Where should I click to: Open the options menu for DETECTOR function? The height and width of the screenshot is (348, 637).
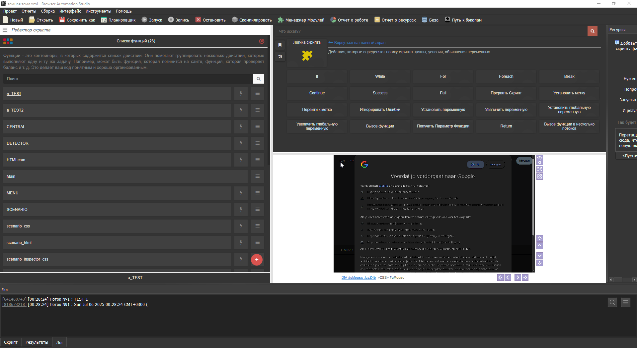pyautogui.click(x=257, y=143)
